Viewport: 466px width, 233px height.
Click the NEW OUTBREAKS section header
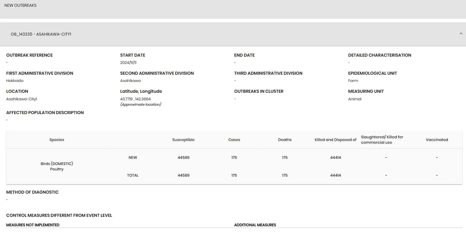[x=21, y=5]
